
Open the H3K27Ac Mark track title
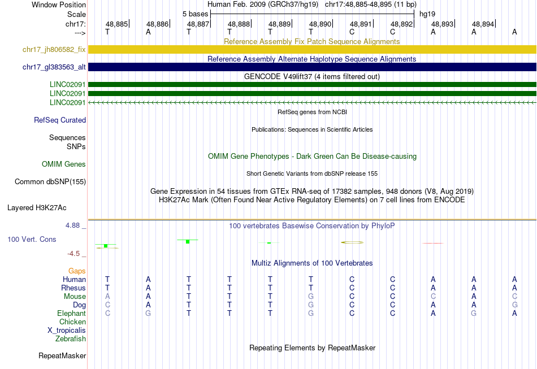coord(312,200)
